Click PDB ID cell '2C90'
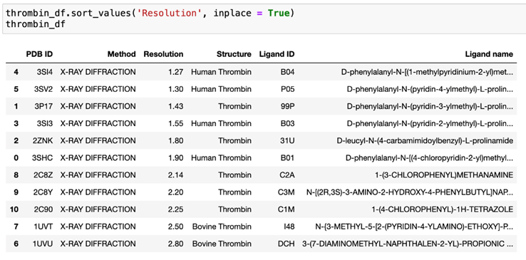The image size is (526, 260). coord(43,209)
